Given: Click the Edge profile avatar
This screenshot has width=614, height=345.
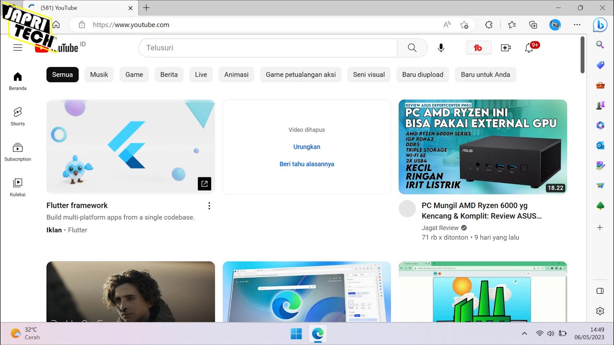Looking at the screenshot, I should (x=555, y=24).
